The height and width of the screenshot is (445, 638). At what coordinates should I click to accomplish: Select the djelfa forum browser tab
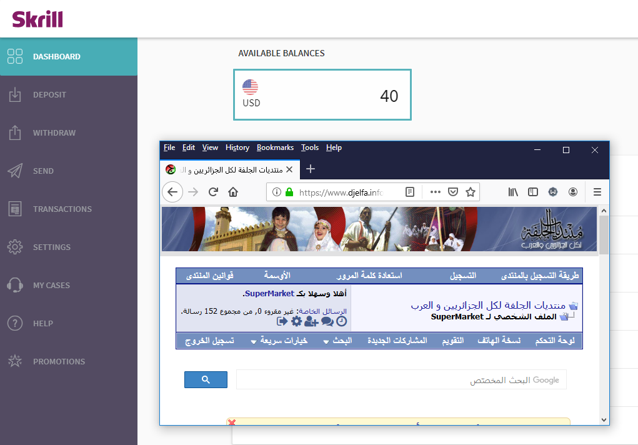coord(230,169)
